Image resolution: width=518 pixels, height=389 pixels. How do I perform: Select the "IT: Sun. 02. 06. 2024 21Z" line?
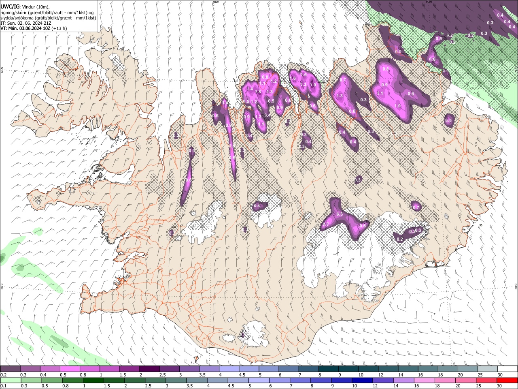(x=26, y=23)
